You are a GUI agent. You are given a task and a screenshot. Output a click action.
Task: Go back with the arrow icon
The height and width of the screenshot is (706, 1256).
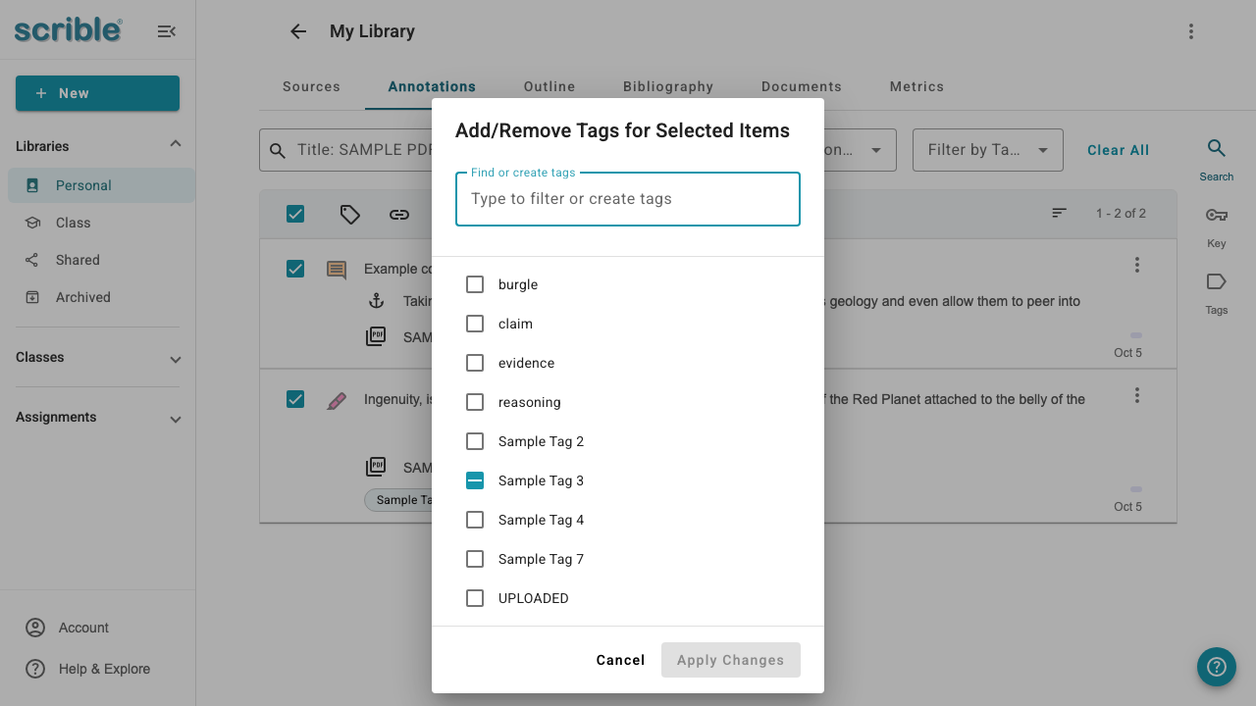(x=298, y=31)
